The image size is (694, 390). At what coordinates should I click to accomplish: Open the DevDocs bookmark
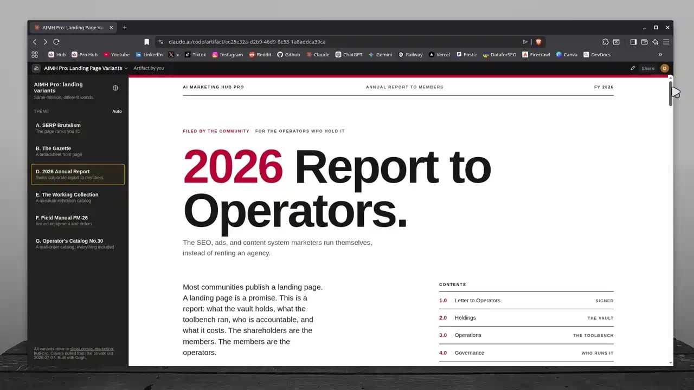click(x=597, y=55)
